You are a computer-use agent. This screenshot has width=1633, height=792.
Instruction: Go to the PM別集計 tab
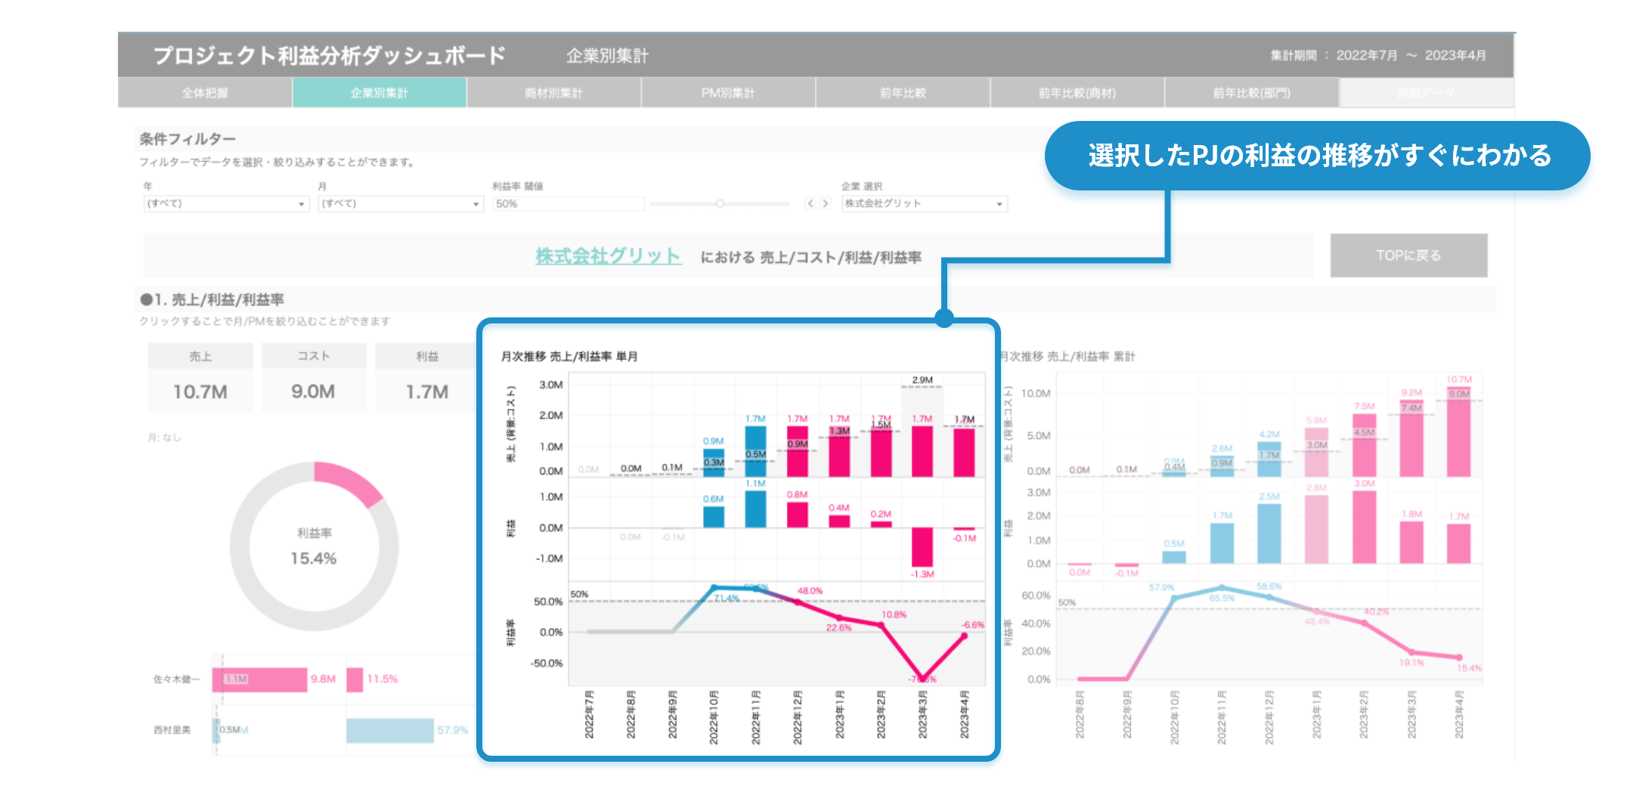click(728, 93)
